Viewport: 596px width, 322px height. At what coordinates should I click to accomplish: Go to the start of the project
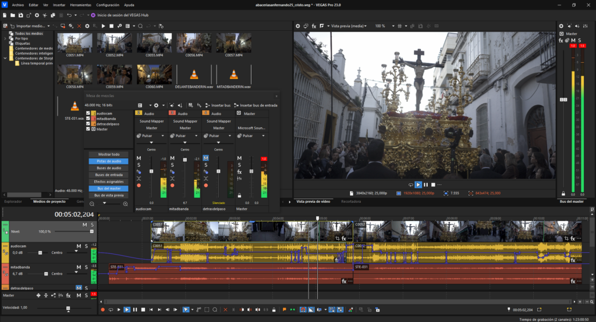(x=151, y=310)
